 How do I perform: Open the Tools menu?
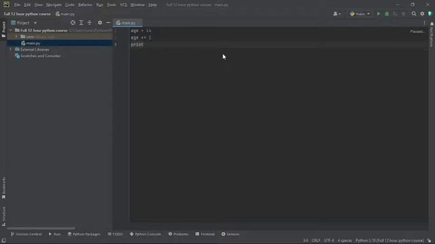111,5
